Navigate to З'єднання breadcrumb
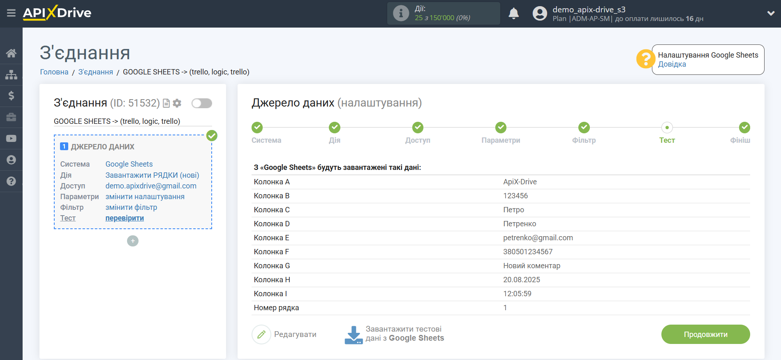781x360 pixels. point(95,72)
